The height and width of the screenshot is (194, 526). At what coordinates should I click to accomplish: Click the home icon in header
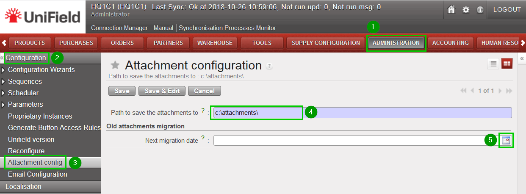point(451,10)
